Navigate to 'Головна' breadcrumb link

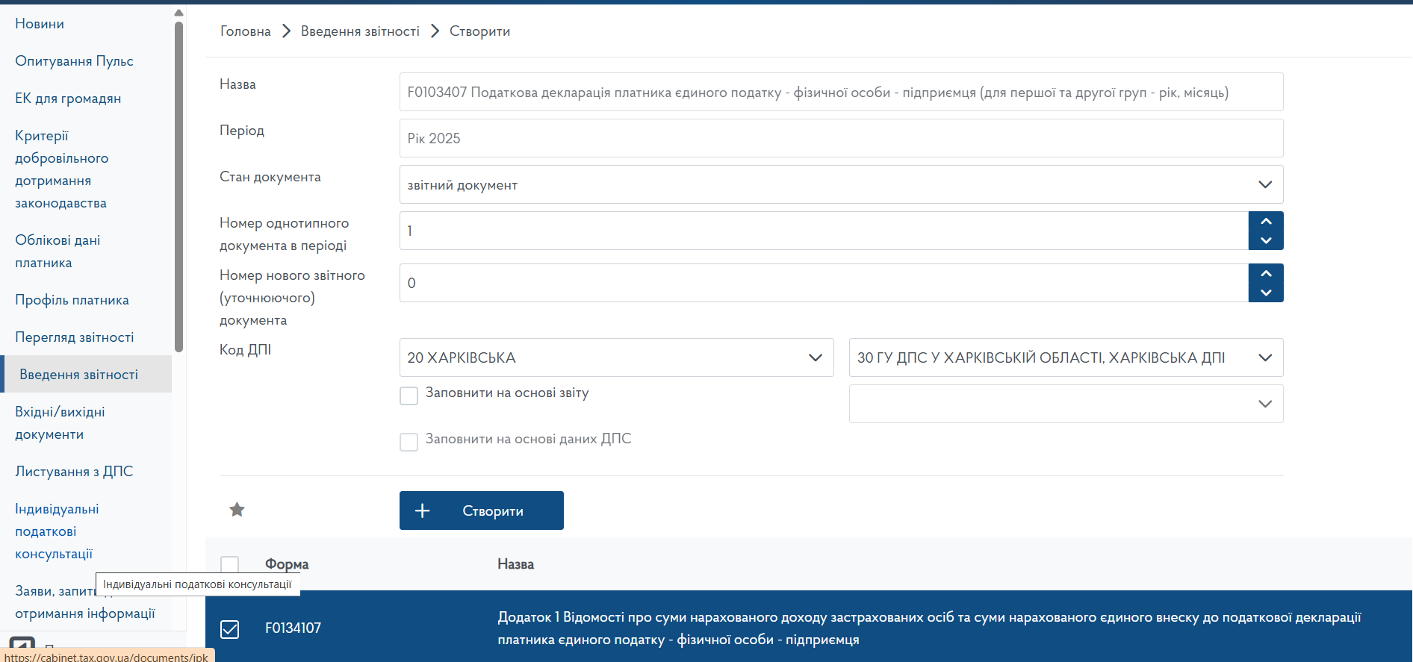[245, 31]
